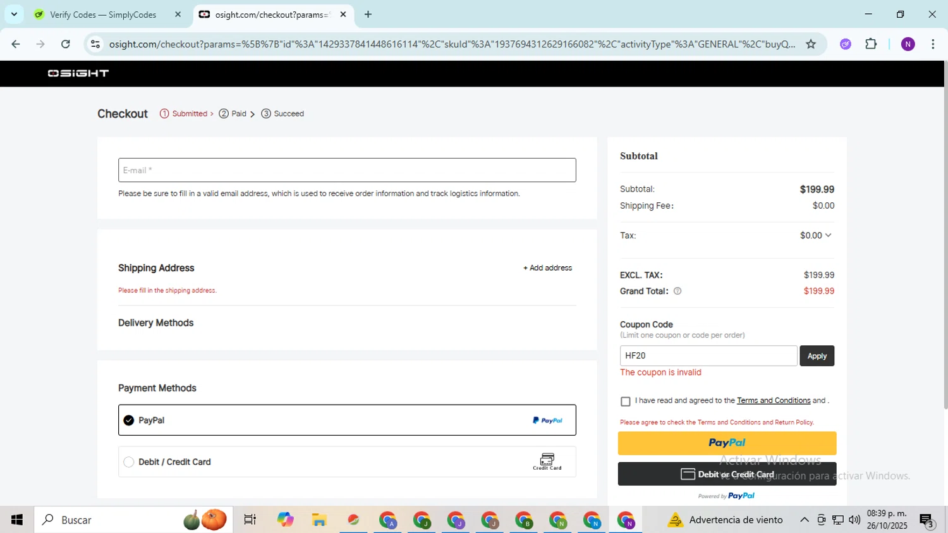Screen dimensions: 948x533
Task: Click the Shipping Address heading
Action: coord(156,268)
